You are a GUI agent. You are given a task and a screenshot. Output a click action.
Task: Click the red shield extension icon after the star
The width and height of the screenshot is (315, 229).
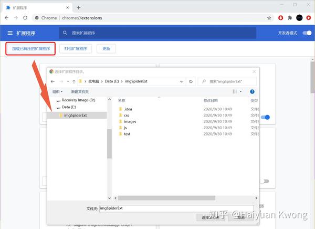click(x=281, y=18)
